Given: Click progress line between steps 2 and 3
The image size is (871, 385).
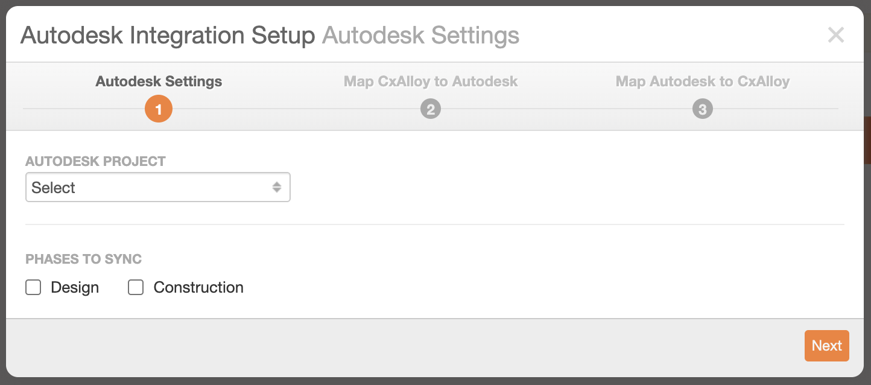Looking at the screenshot, I should (567, 109).
